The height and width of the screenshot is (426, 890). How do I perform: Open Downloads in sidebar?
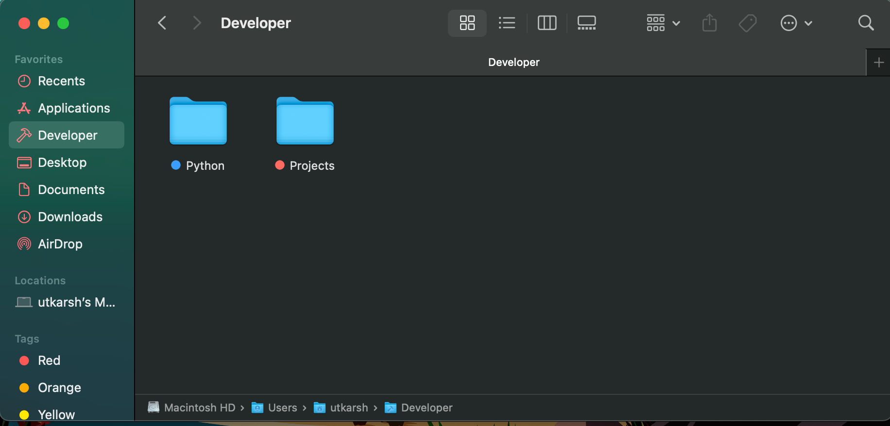pyautogui.click(x=67, y=217)
